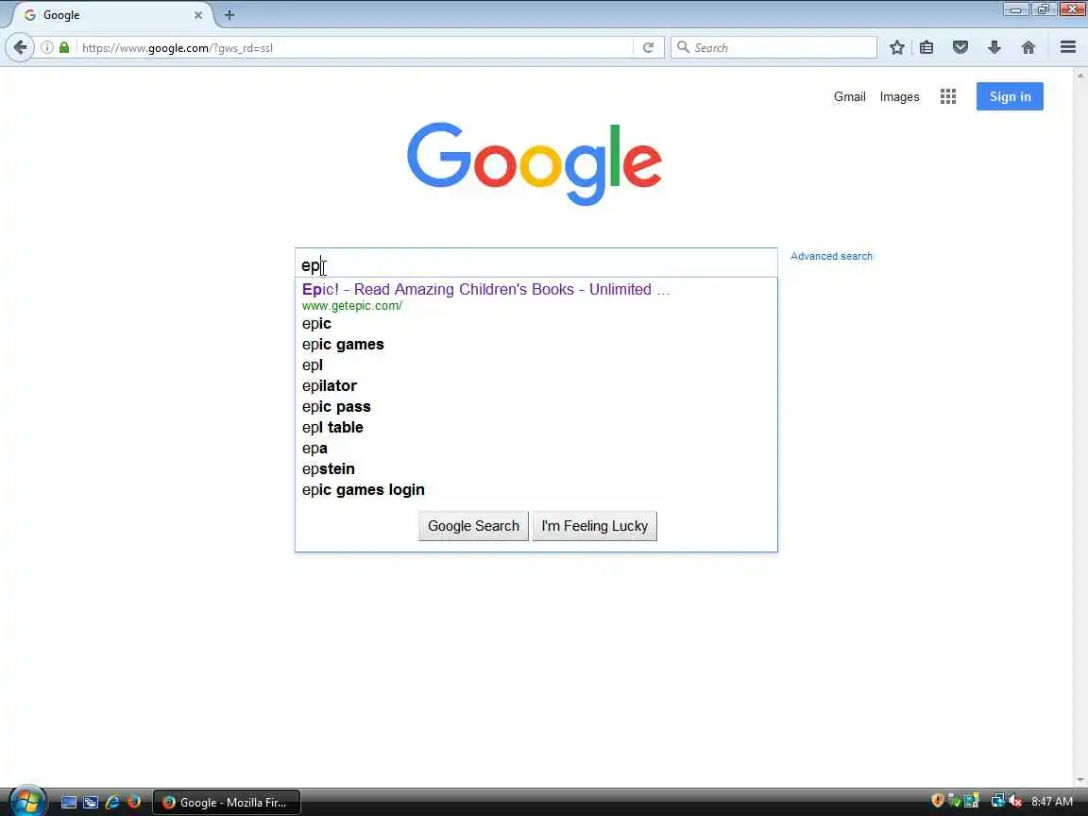This screenshot has width=1088, height=816.
Task: View the green padlock security details
Action: point(64,47)
